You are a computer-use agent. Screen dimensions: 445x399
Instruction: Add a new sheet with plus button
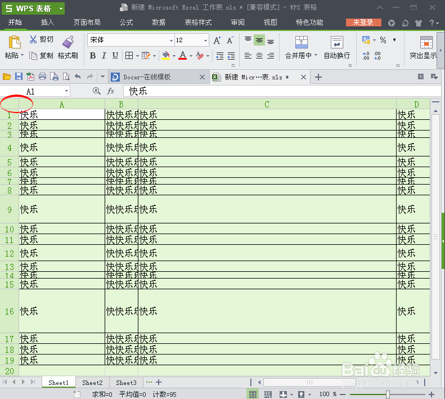coord(159,382)
